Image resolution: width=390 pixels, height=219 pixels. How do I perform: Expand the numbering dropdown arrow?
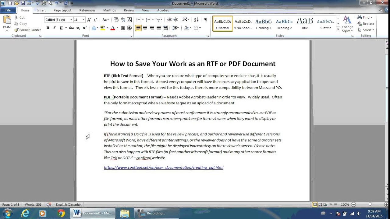[153, 20]
